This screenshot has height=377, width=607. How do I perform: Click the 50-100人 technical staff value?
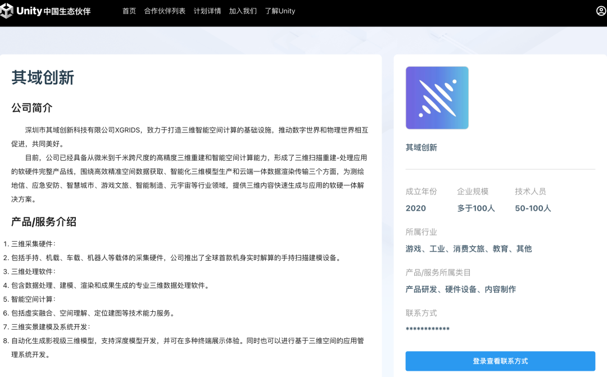pos(533,208)
